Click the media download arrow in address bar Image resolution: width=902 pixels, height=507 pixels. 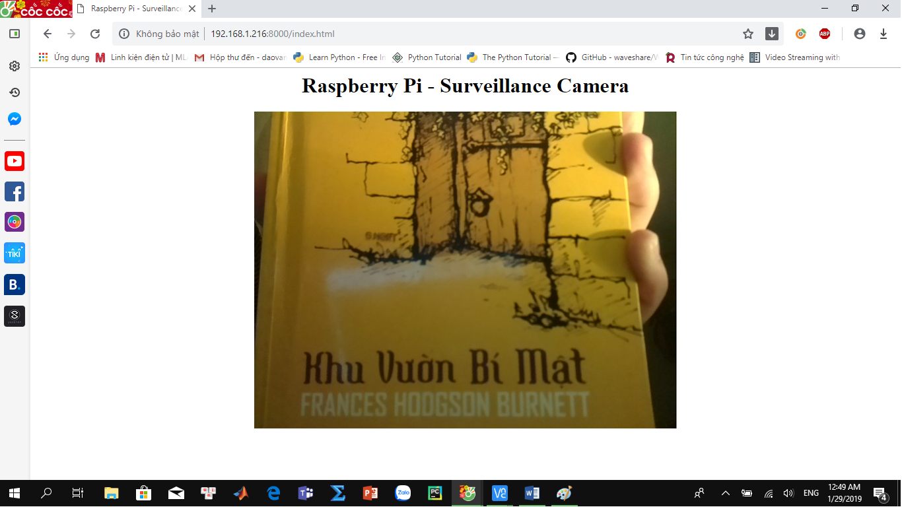click(x=771, y=34)
